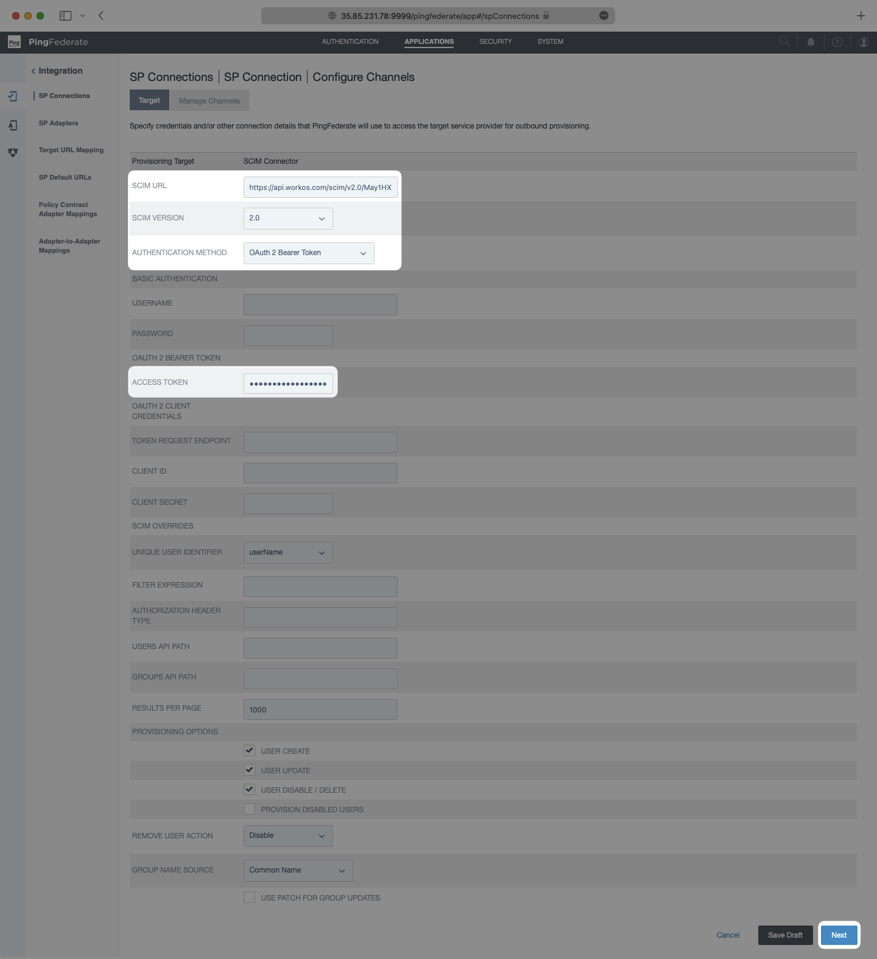Open Target URL Mapping in sidebar
Image resolution: width=877 pixels, height=959 pixels.
71,150
